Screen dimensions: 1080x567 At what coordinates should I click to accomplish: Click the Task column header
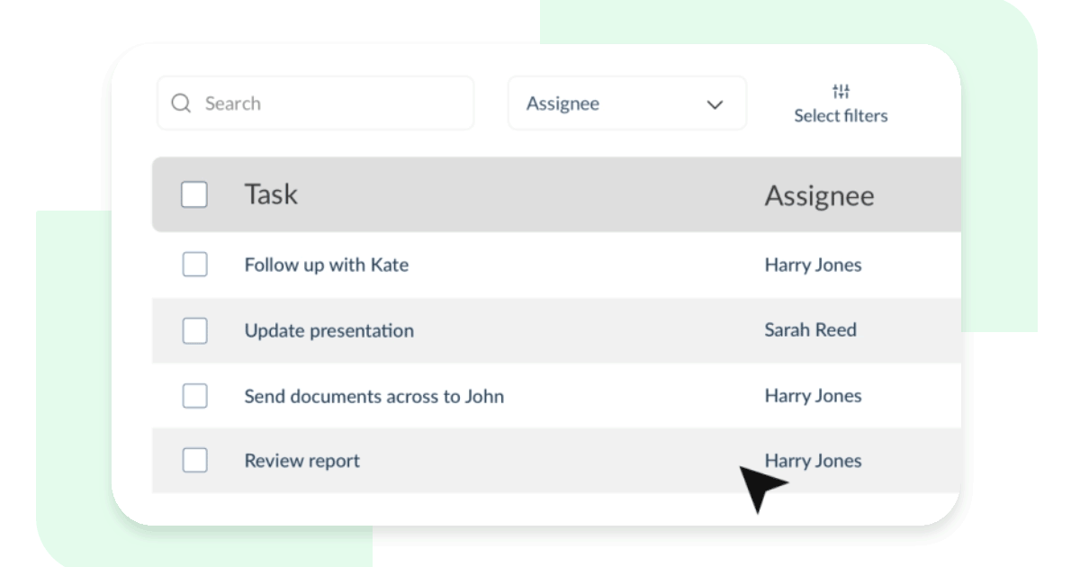point(272,194)
